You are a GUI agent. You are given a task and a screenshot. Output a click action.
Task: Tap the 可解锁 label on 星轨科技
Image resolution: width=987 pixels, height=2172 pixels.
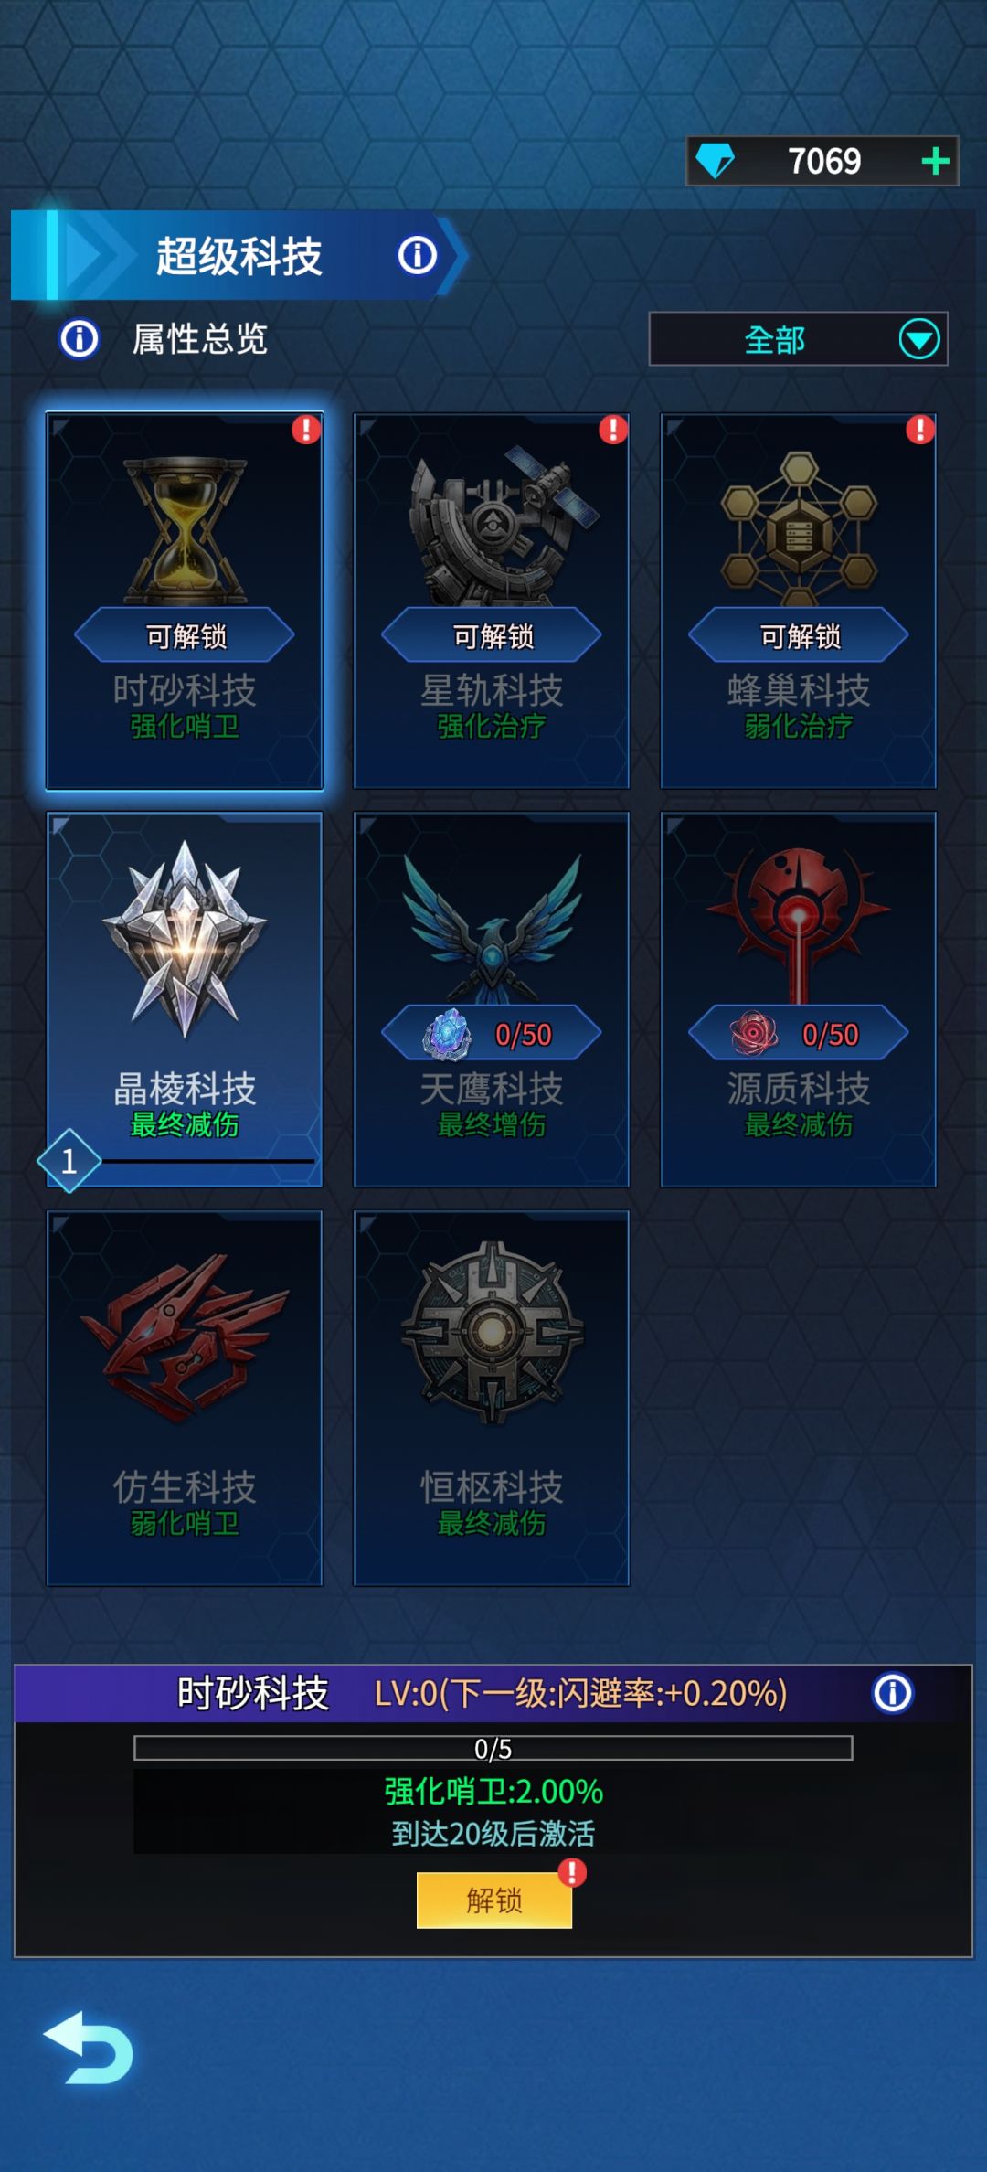[492, 635]
